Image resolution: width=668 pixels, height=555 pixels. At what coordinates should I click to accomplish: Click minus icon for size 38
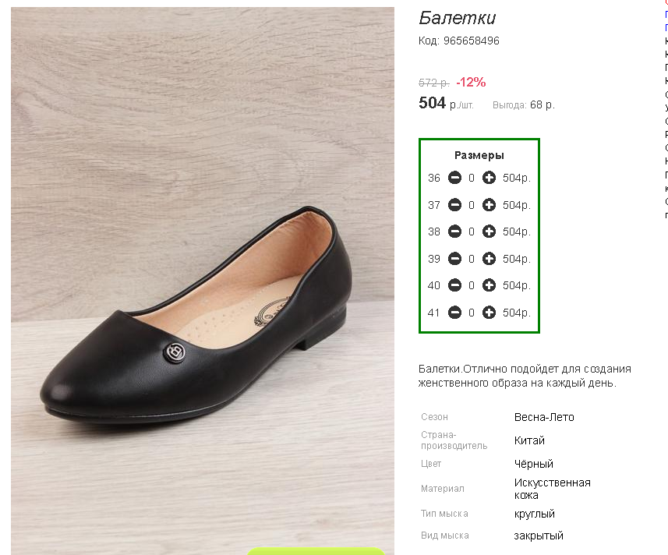(x=454, y=232)
